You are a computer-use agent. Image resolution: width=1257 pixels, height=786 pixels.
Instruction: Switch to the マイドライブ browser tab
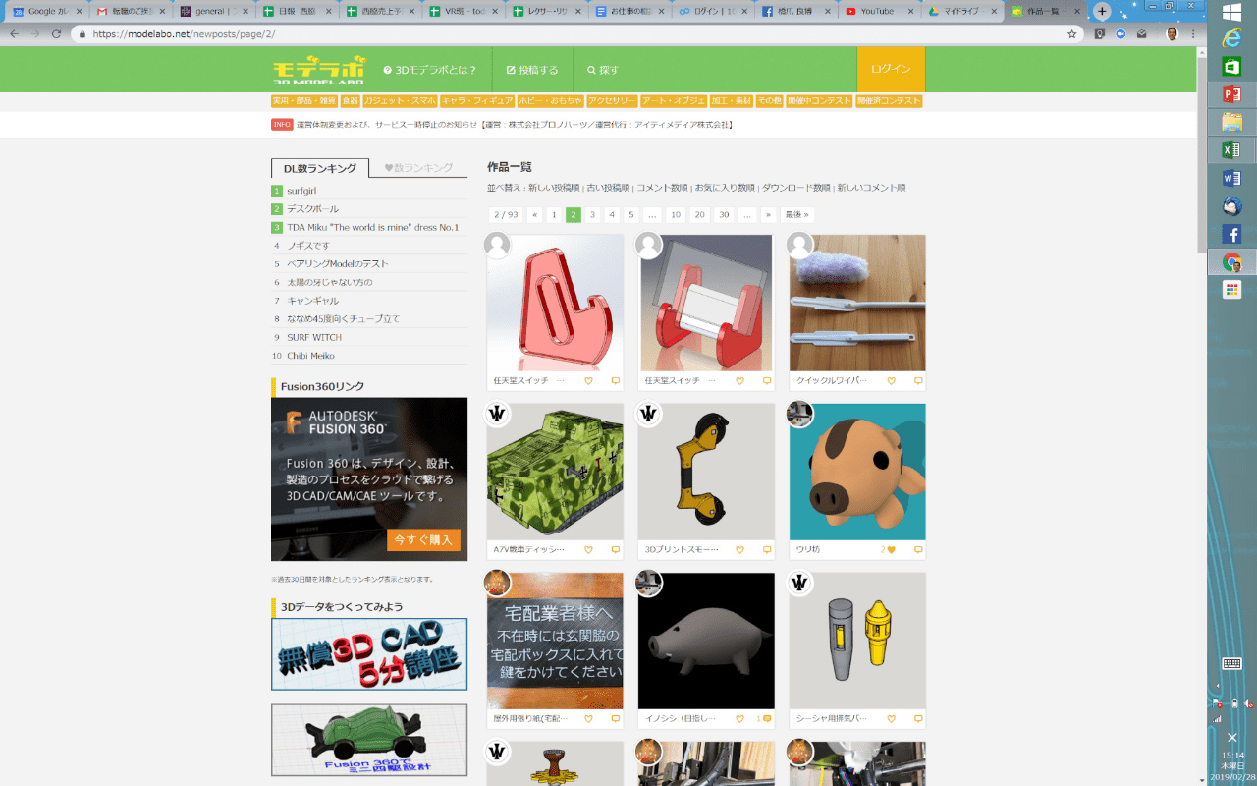[958, 12]
